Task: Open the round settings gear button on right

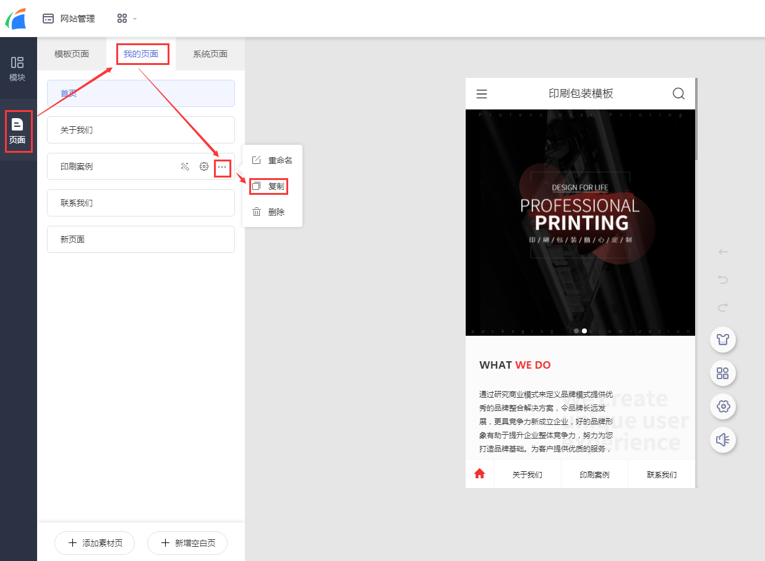Action: coord(723,406)
